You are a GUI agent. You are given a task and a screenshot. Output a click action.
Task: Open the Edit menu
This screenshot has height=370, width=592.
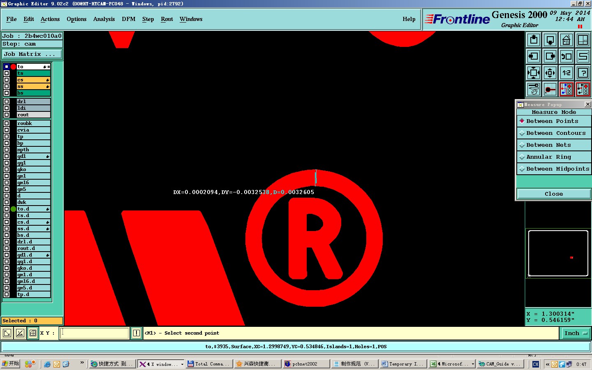(29, 19)
